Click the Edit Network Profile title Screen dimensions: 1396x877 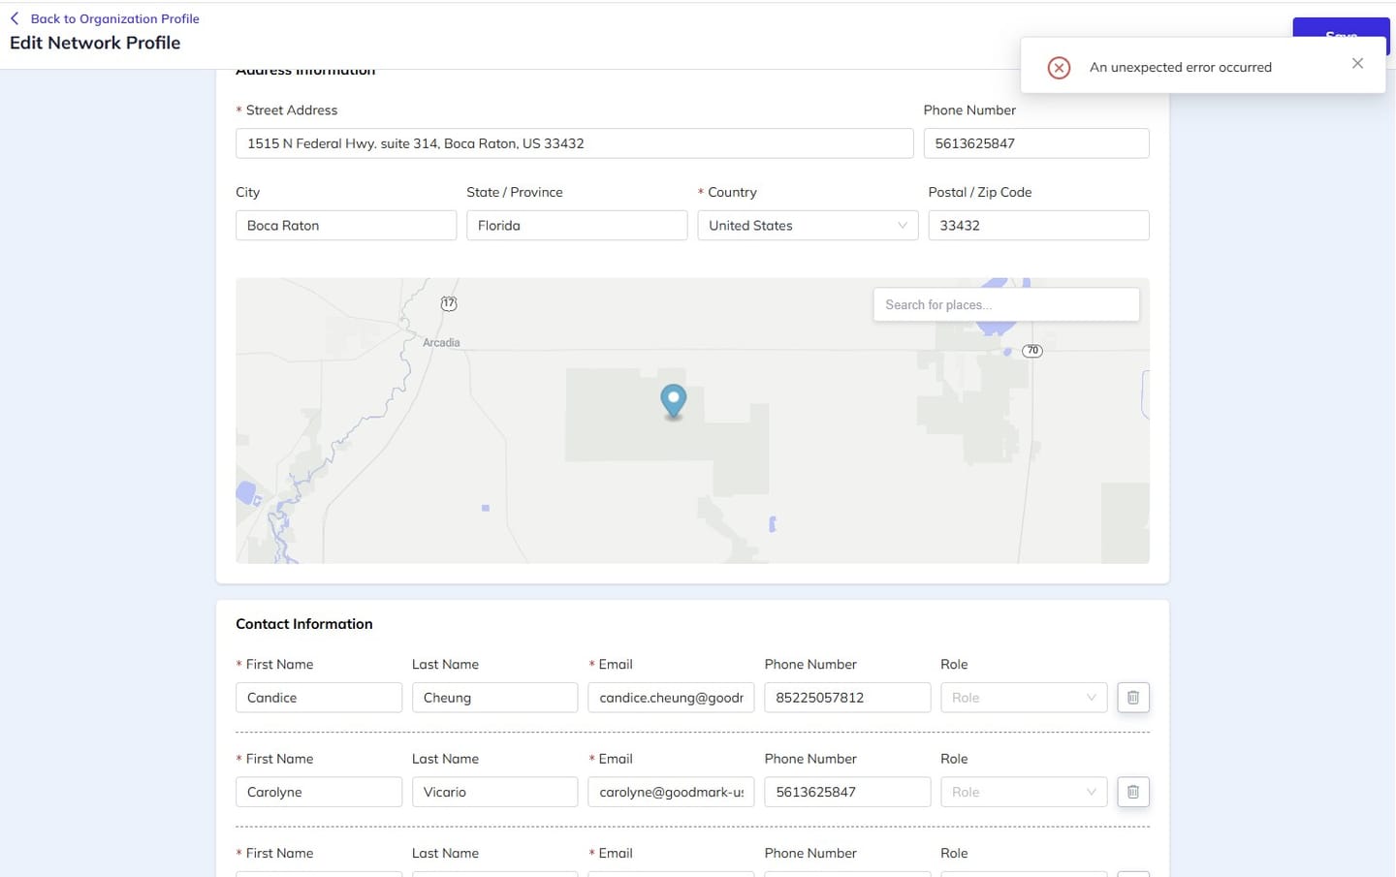95,43
